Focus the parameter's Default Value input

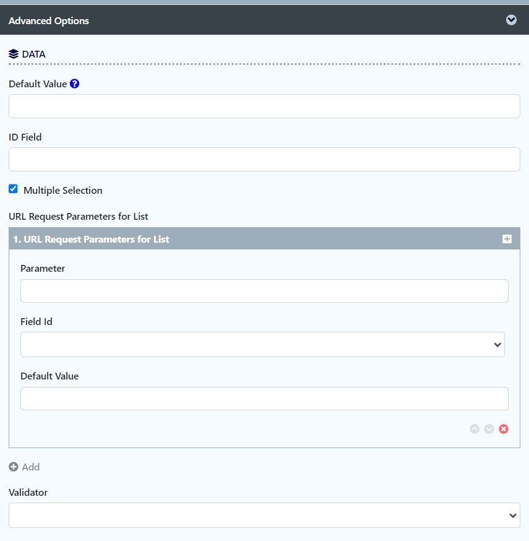[x=264, y=399]
